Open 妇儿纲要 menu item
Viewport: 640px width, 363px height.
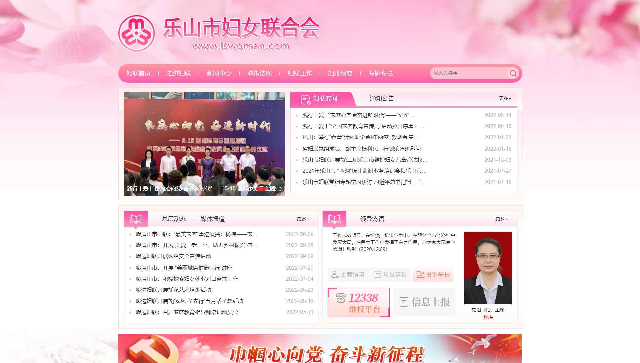pyautogui.click(x=340, y=73)
